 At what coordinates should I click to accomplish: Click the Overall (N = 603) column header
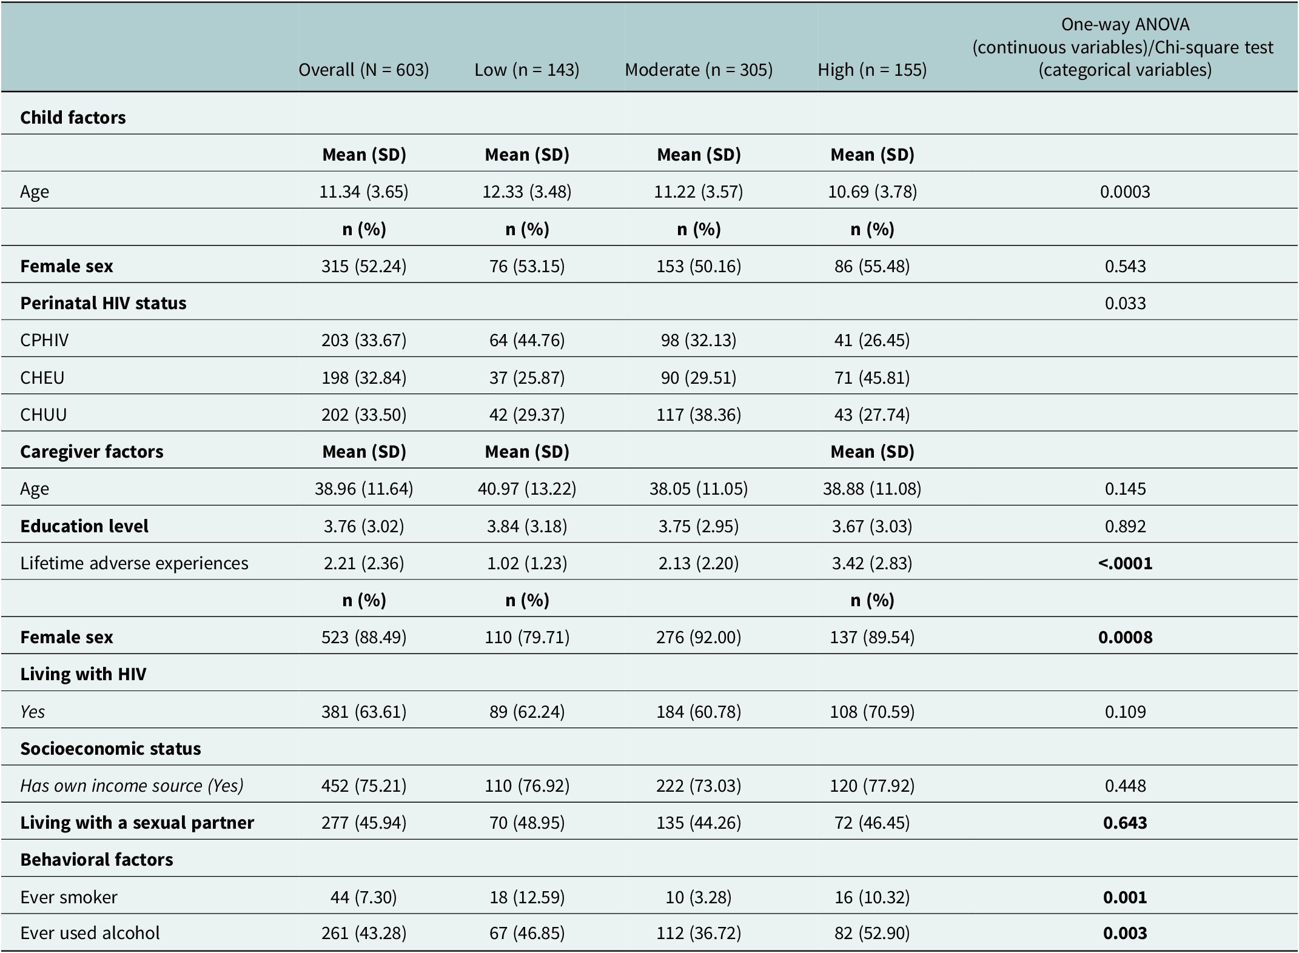364,70
